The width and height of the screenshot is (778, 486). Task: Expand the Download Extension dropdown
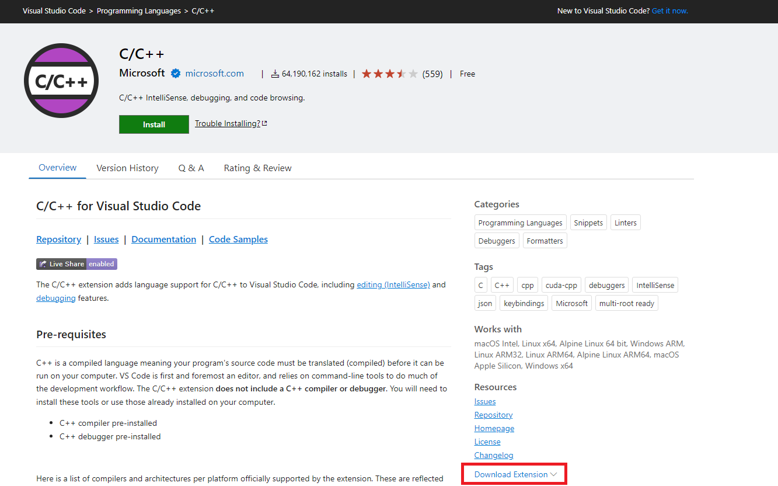(x=515, y=474)
